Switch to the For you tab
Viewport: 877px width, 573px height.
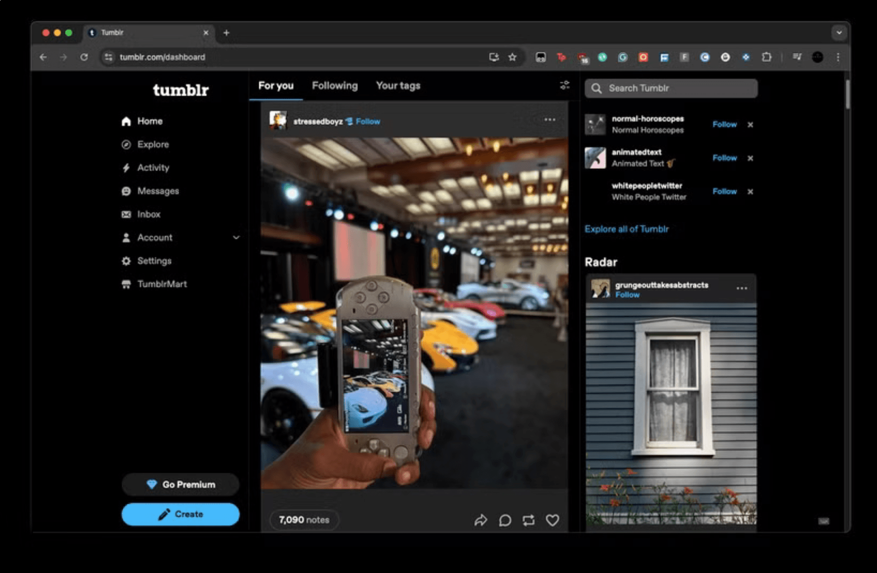(x=276, y=86)
